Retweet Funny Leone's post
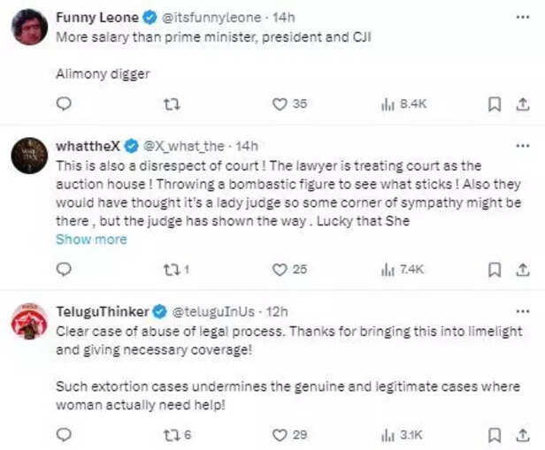 click(x=172, y=103)
